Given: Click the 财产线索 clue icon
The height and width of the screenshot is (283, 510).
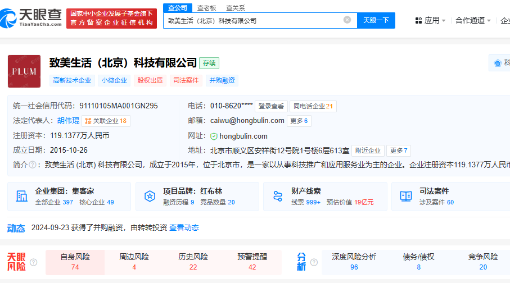Looking at the screenshot, I should (x=278, y=197).
